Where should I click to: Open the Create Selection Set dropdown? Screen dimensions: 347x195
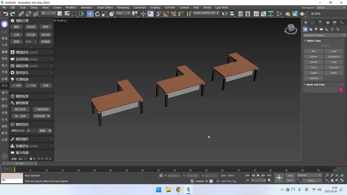click(205, 13)
